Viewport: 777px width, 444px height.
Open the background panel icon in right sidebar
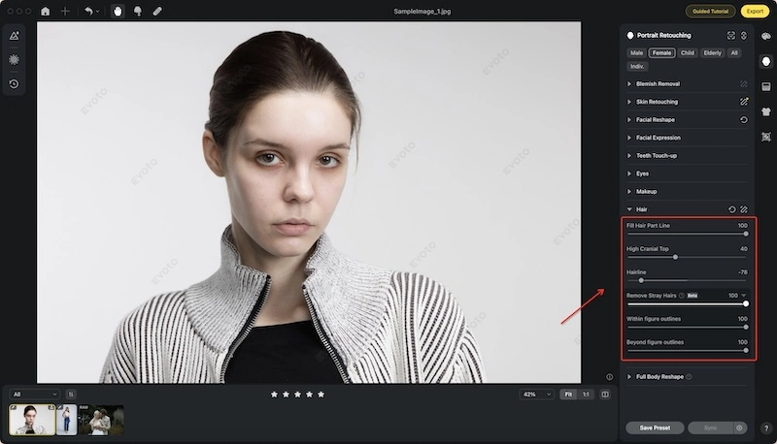pyautogui.click(x=766, y=86)
